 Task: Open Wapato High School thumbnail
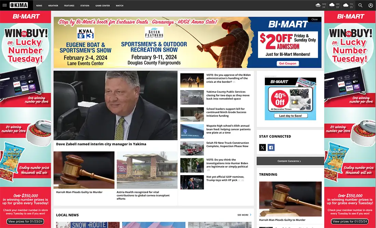(192, 131)
